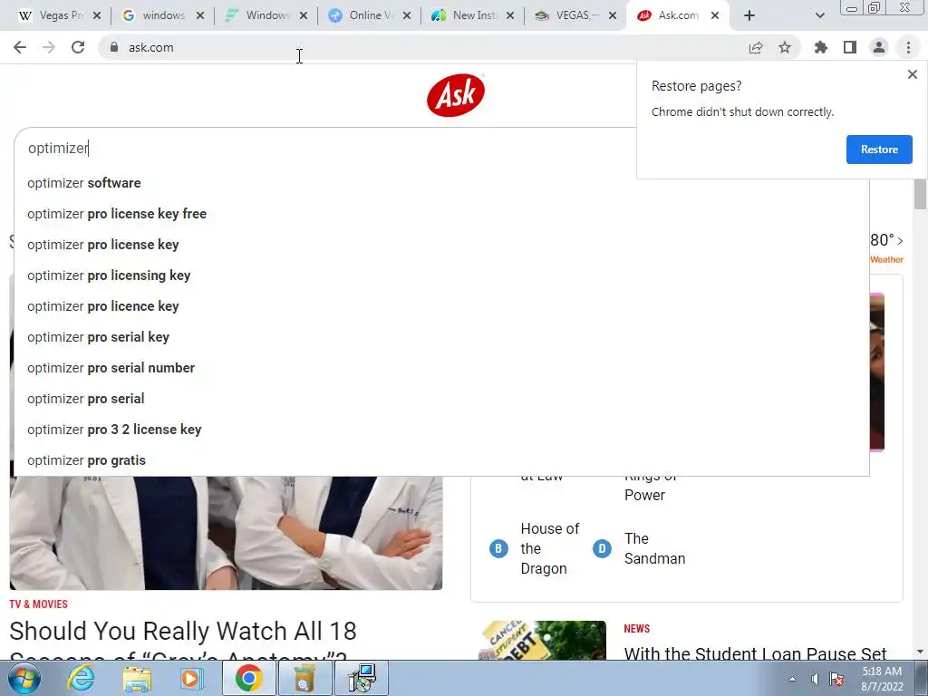Bookmark this page with the star icon
928x696 pixels.
tap(785, 47)
